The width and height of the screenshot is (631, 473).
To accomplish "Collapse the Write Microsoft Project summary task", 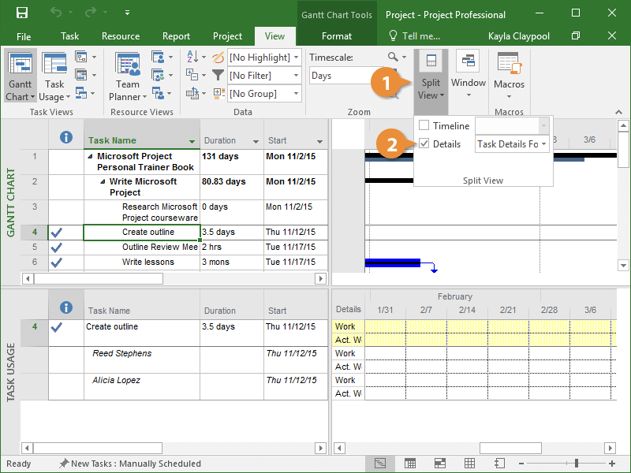I will coord(103,182).
